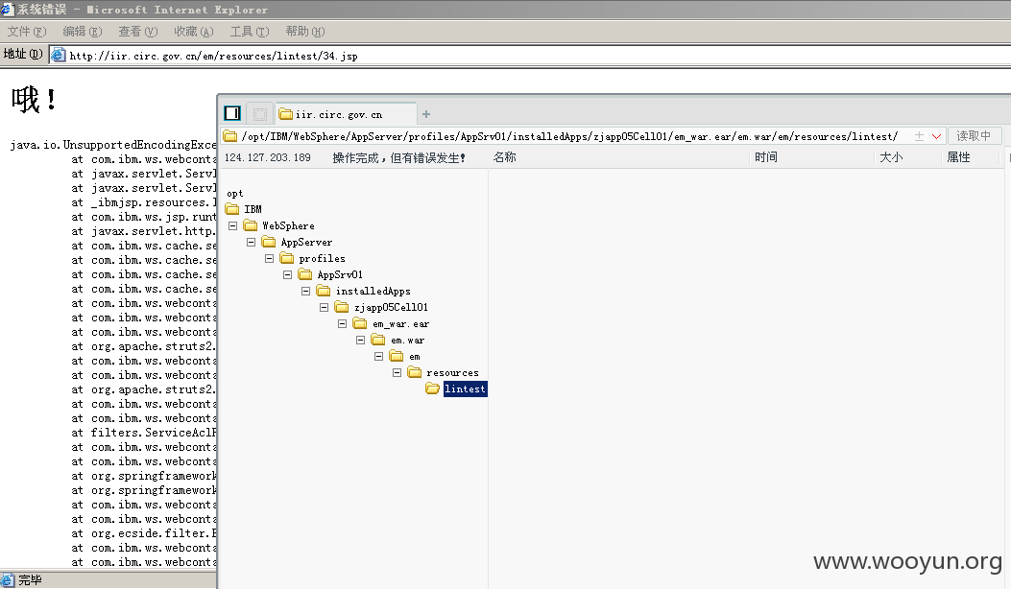Click the opt root tree label

click(x=234, y=194)
